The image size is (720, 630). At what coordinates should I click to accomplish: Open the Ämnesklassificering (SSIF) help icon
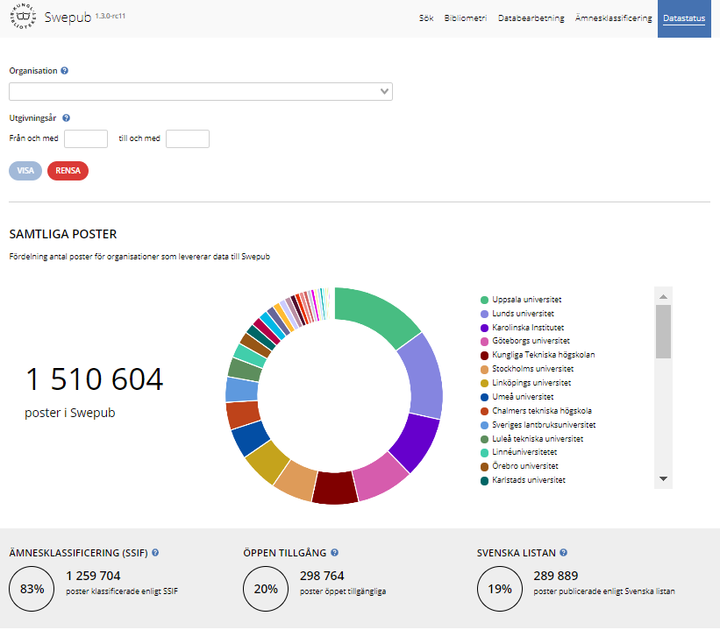(x=155, y=552)
